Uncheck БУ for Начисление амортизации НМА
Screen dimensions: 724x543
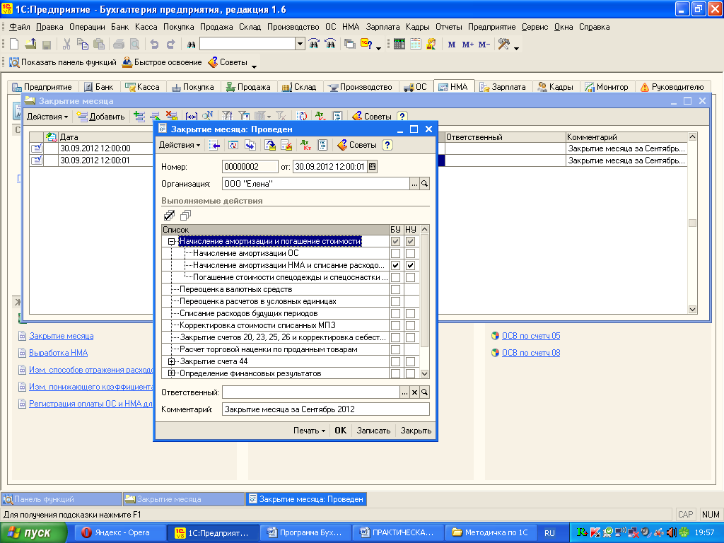[x=395, y=266]
